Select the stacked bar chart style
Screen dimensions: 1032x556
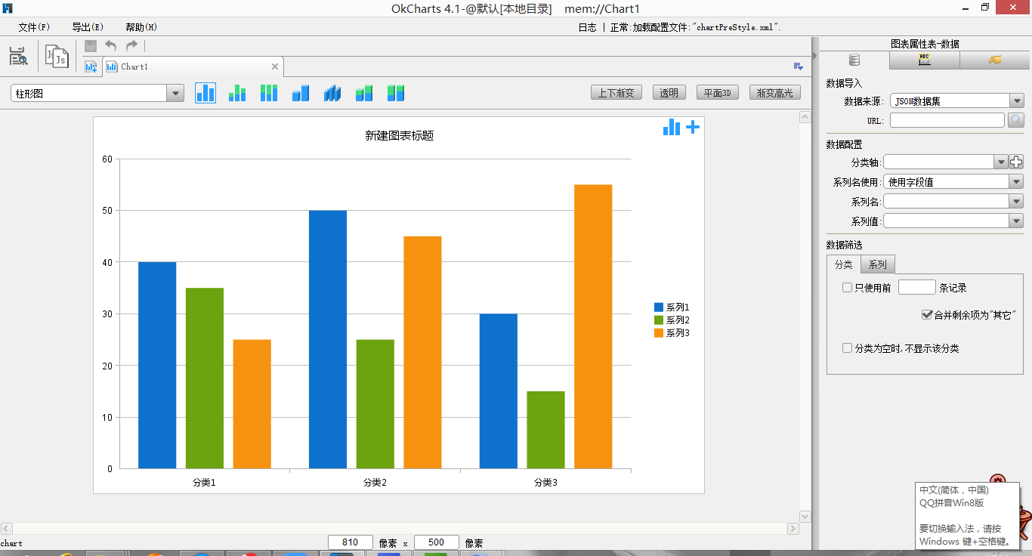(x=237, y=93)
